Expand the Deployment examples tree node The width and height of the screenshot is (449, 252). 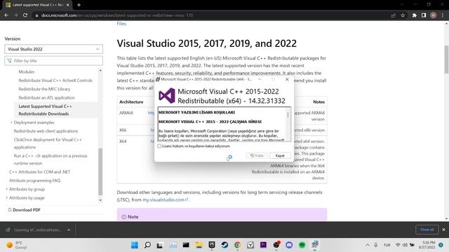[x=11, y=122]
